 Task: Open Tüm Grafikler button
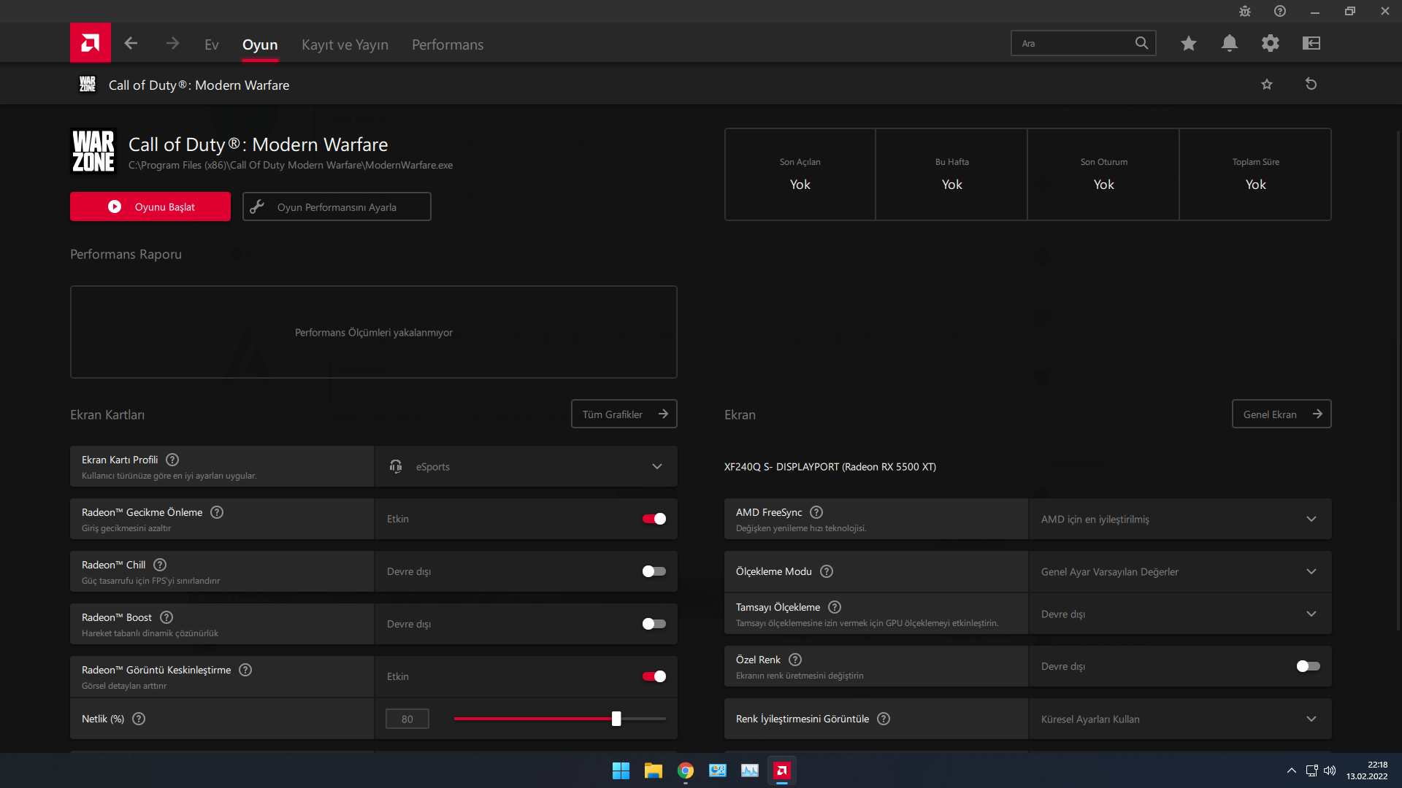(624, 414)
